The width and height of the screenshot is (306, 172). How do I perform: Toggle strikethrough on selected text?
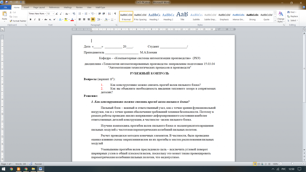45,19
